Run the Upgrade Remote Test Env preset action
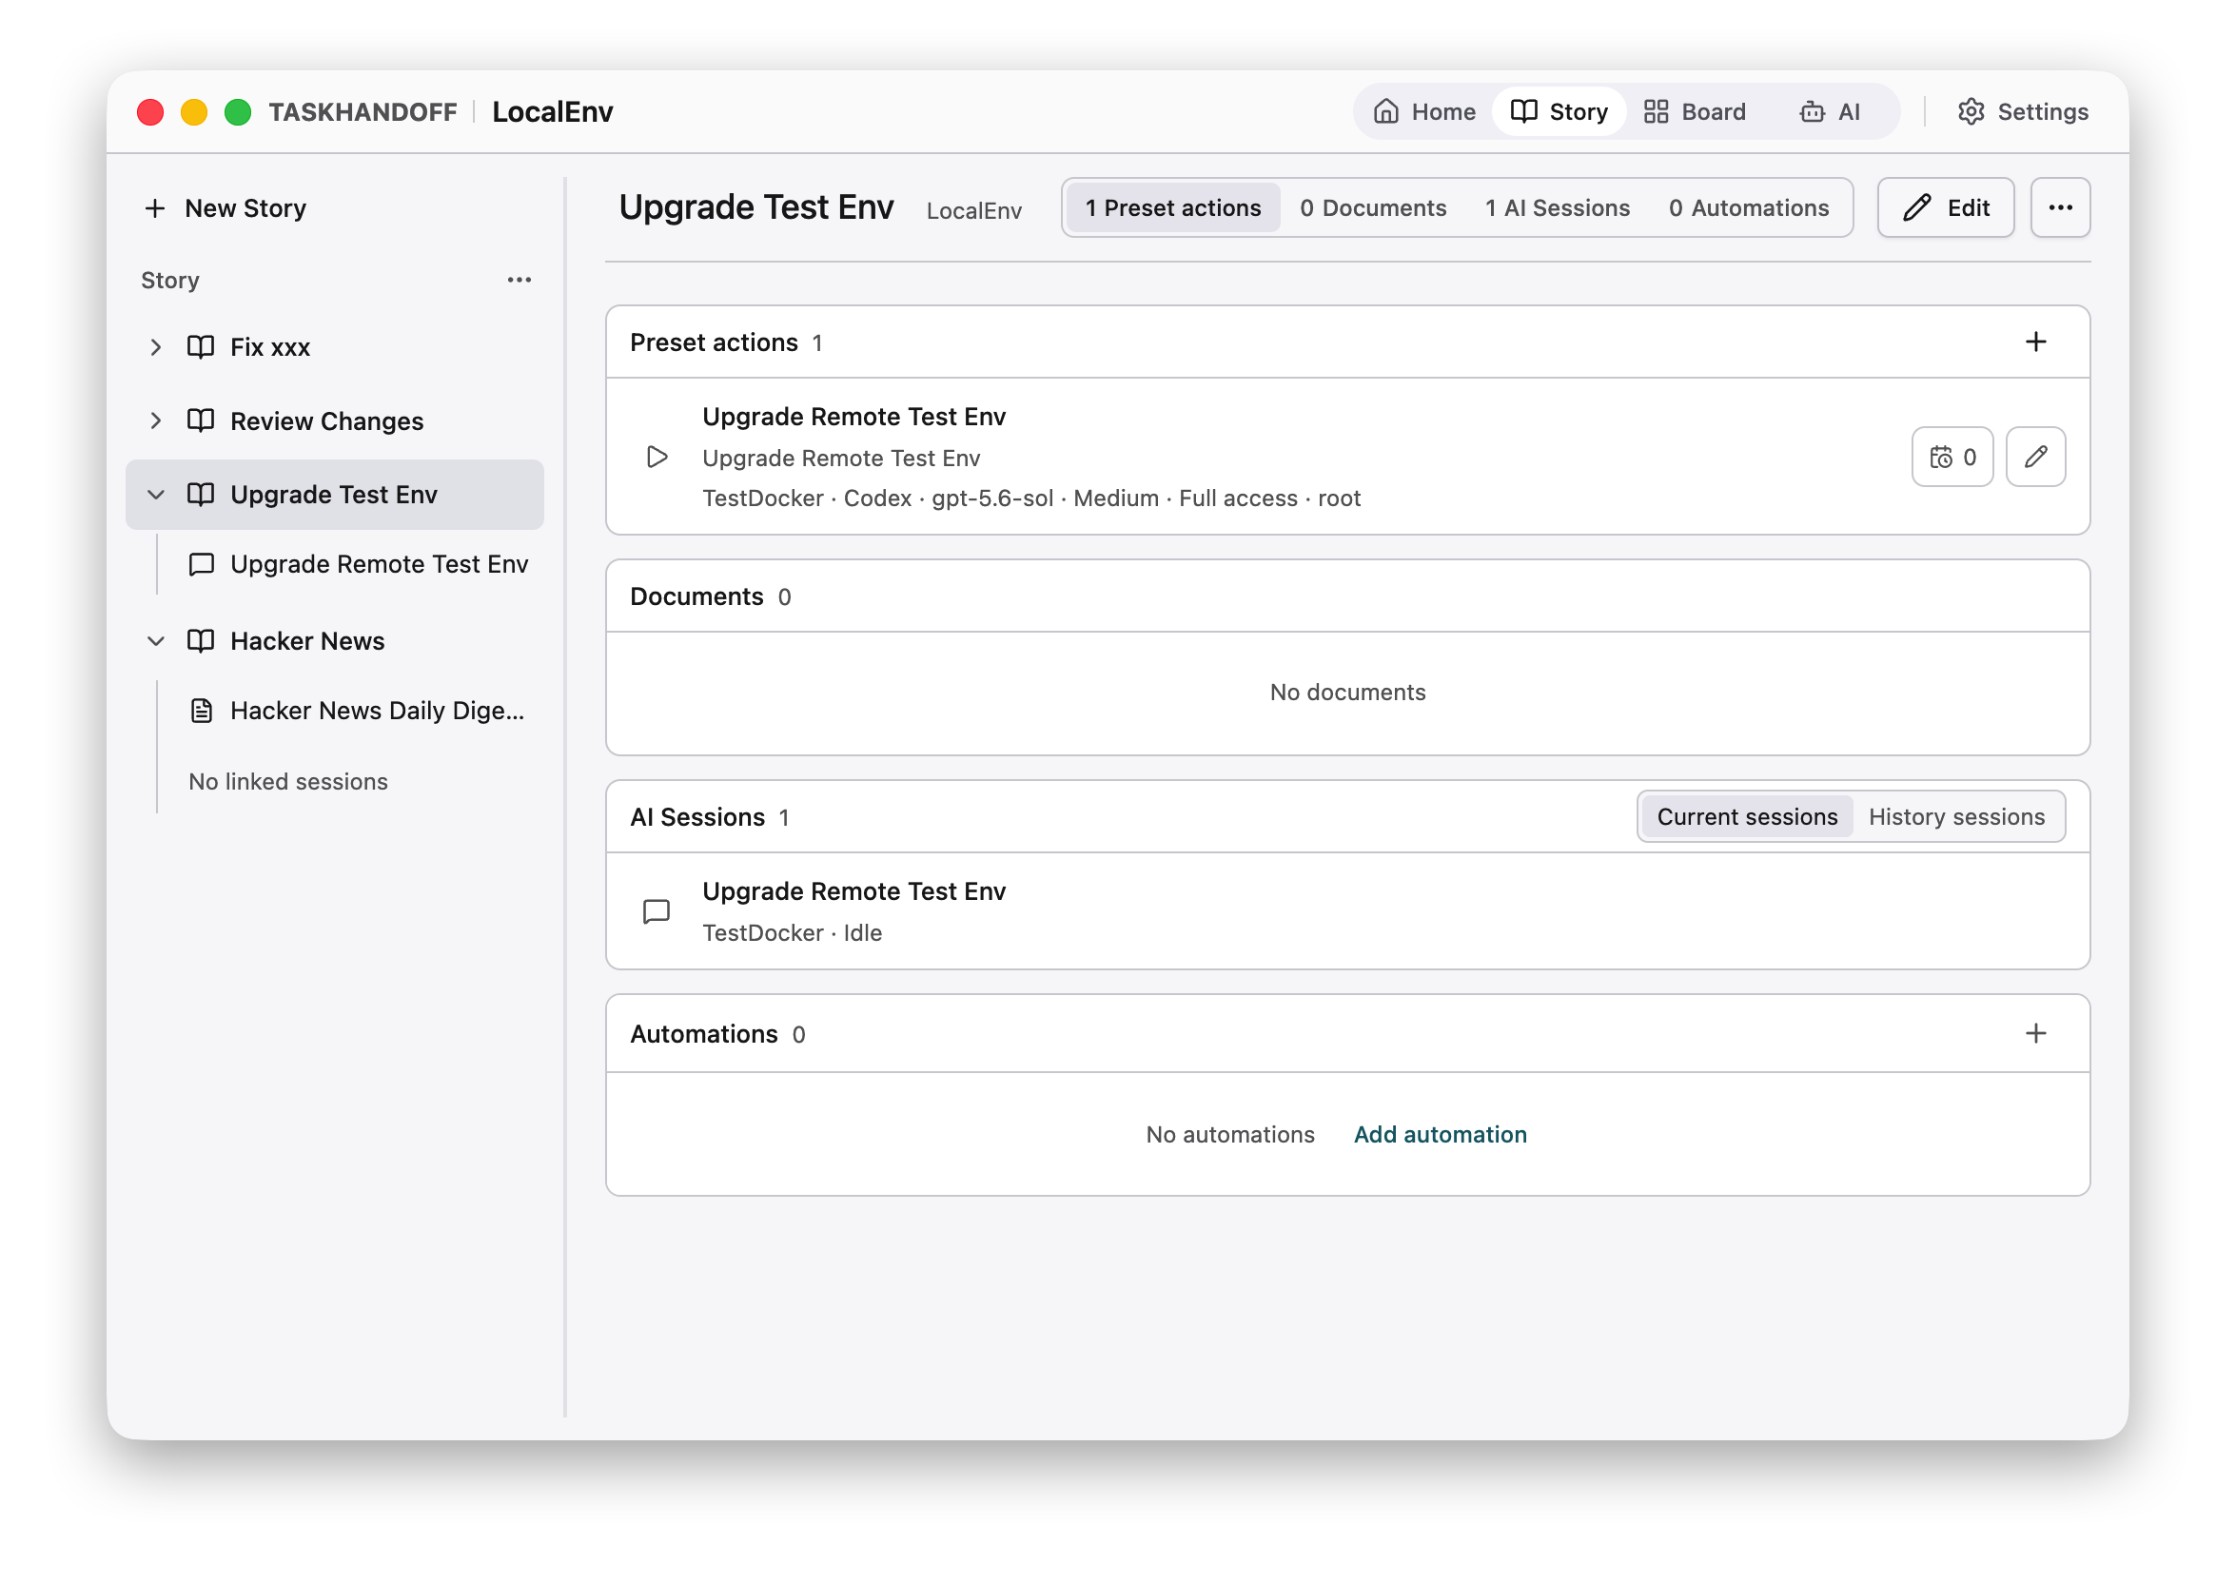 tap(656, 457)
